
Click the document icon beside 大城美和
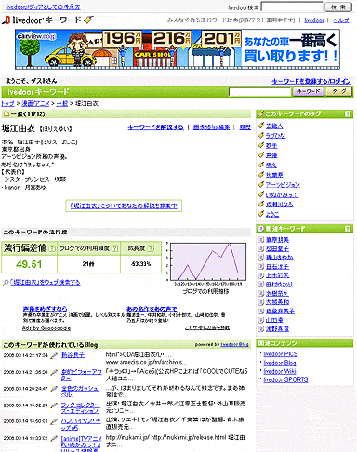click(261, 302)
